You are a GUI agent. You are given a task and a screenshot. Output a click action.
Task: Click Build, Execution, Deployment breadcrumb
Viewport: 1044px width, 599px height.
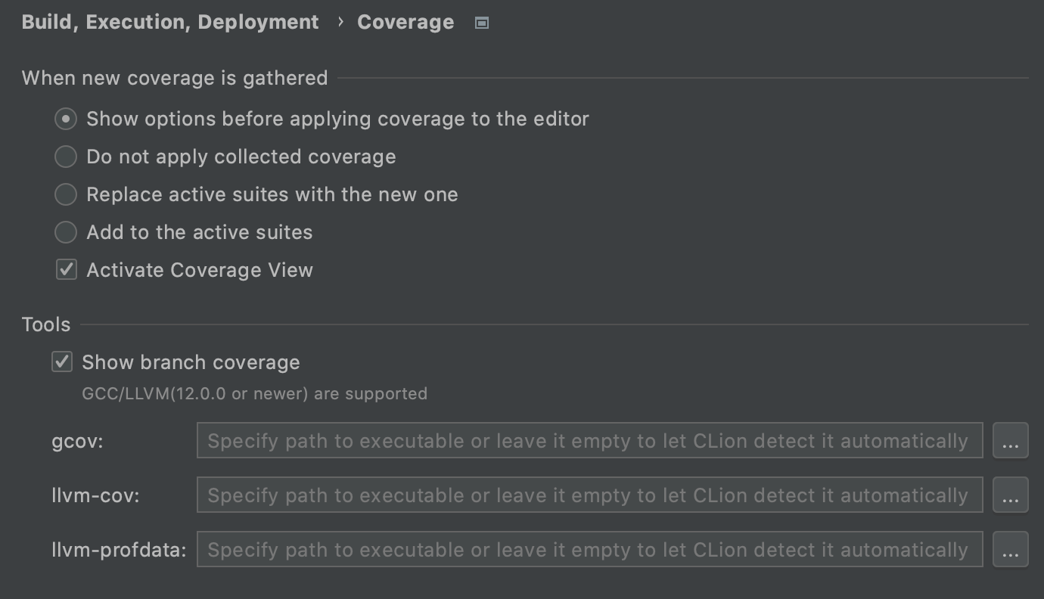(170, 22)
